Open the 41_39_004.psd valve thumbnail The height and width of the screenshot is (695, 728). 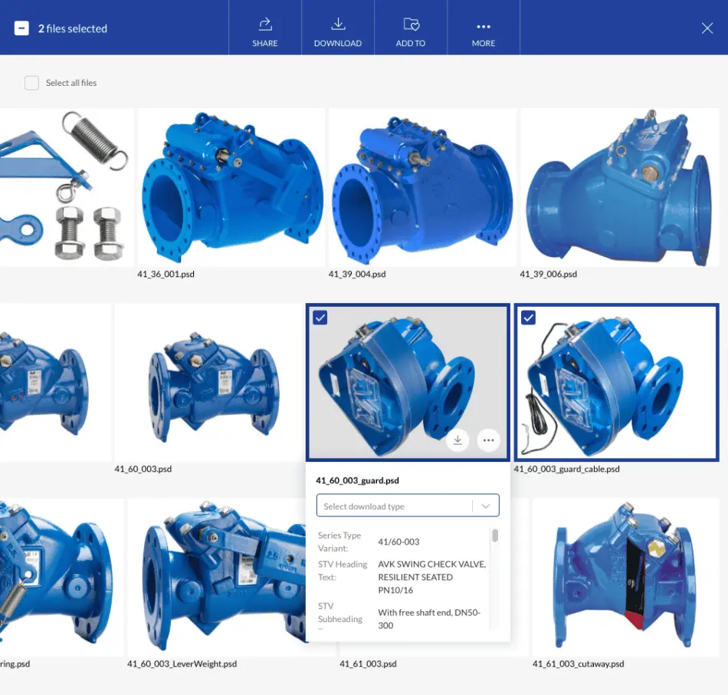pos(422,187)
